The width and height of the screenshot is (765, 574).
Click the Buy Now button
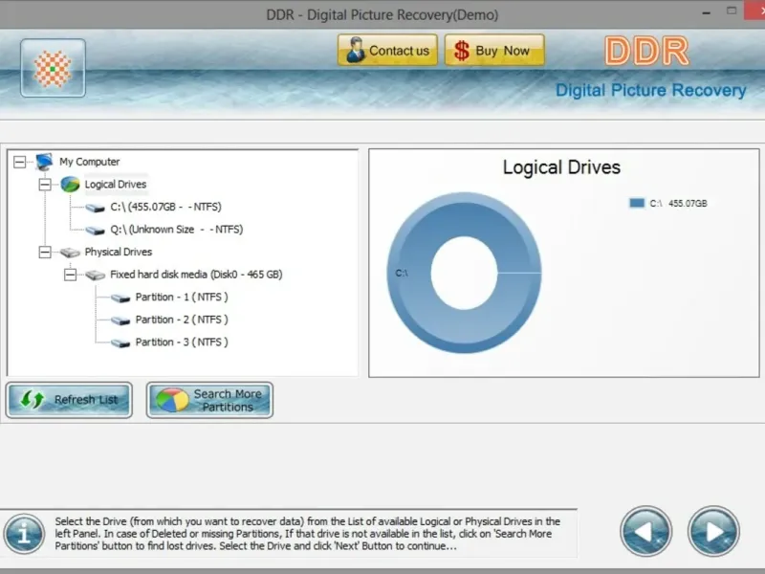pyautogui.click(x=494, y=51)
